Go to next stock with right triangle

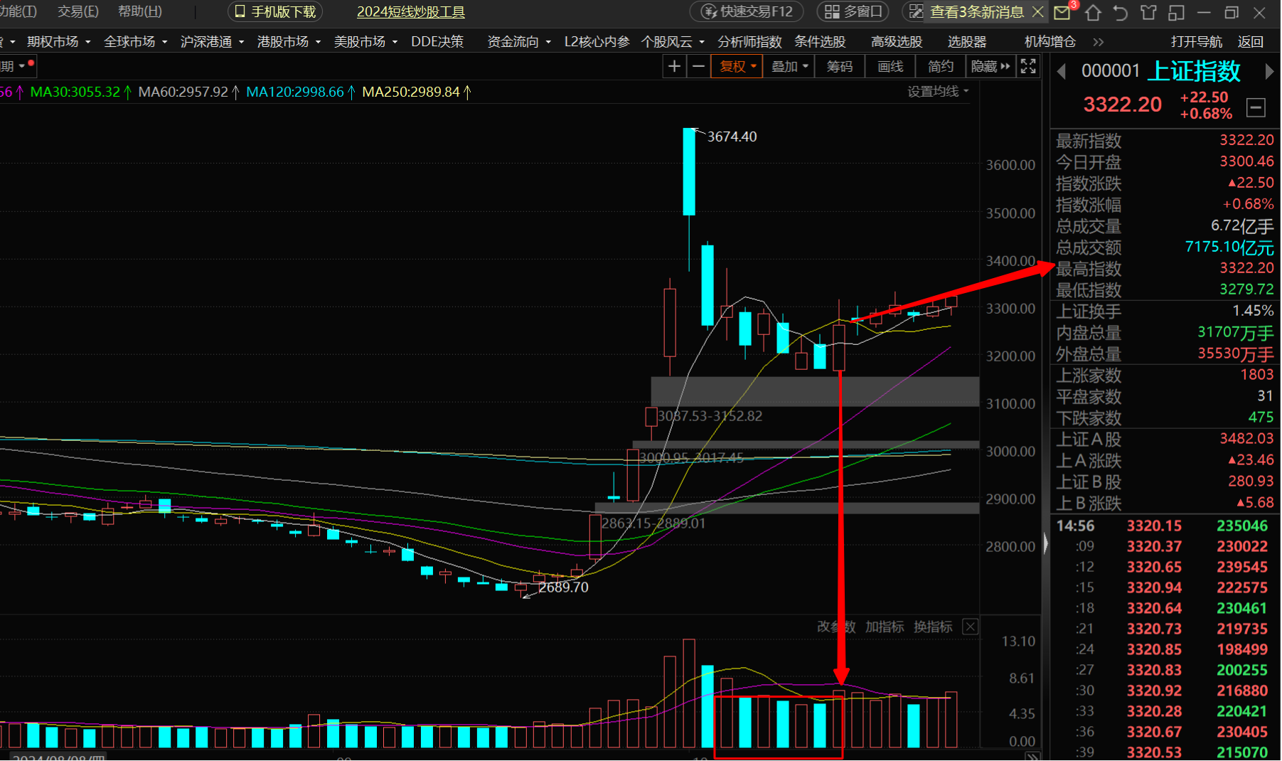click(1269, 72)
